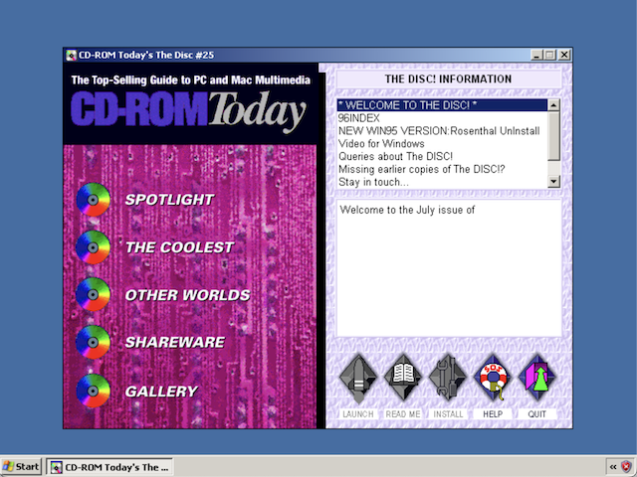Click the info list scroll up arrow
The height and width of the screenshot is (477, 637).
click(553, 105)
